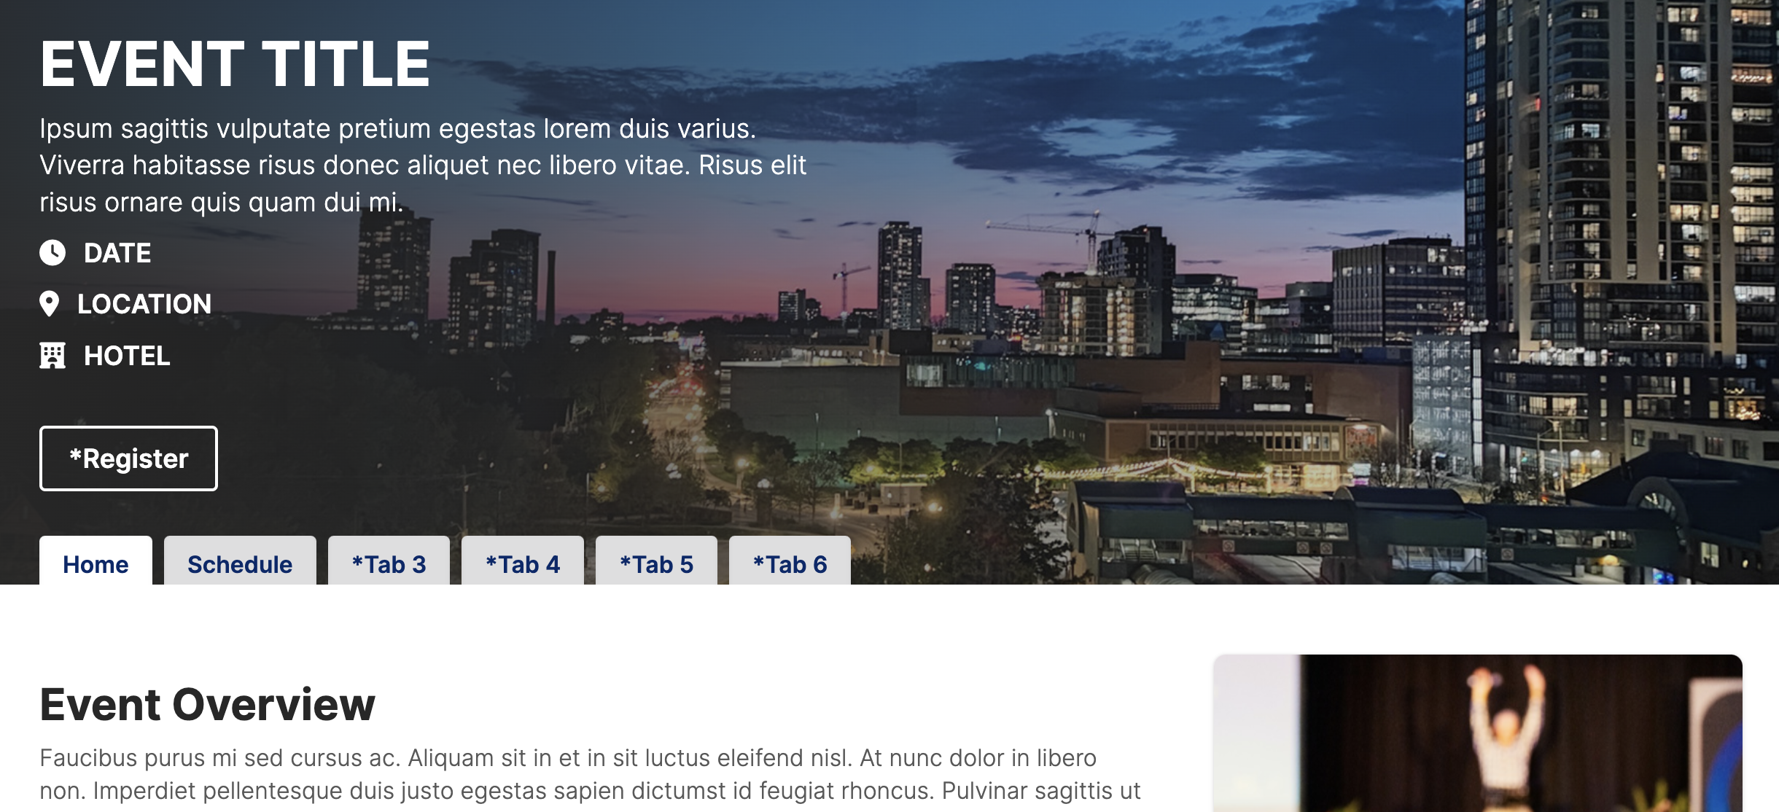This screenshot has width=1779, height=812.
Task: Select the DATE label text
Action: pos(117,253)
